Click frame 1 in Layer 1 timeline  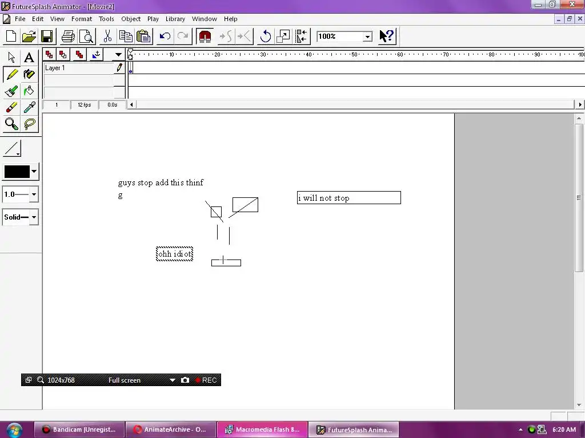point(131,68)
